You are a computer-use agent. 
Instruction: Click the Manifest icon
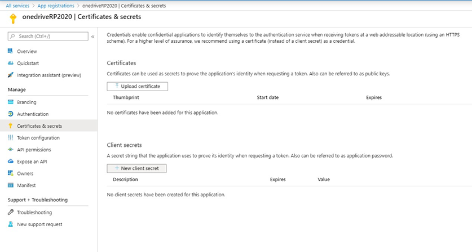pyautogui.click(x=11, y=185)
